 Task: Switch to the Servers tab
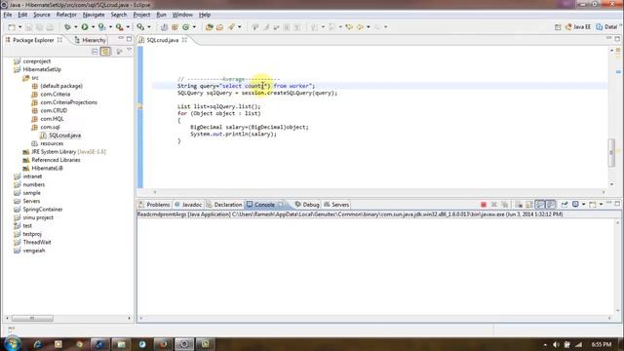click(x=336, y=205)
